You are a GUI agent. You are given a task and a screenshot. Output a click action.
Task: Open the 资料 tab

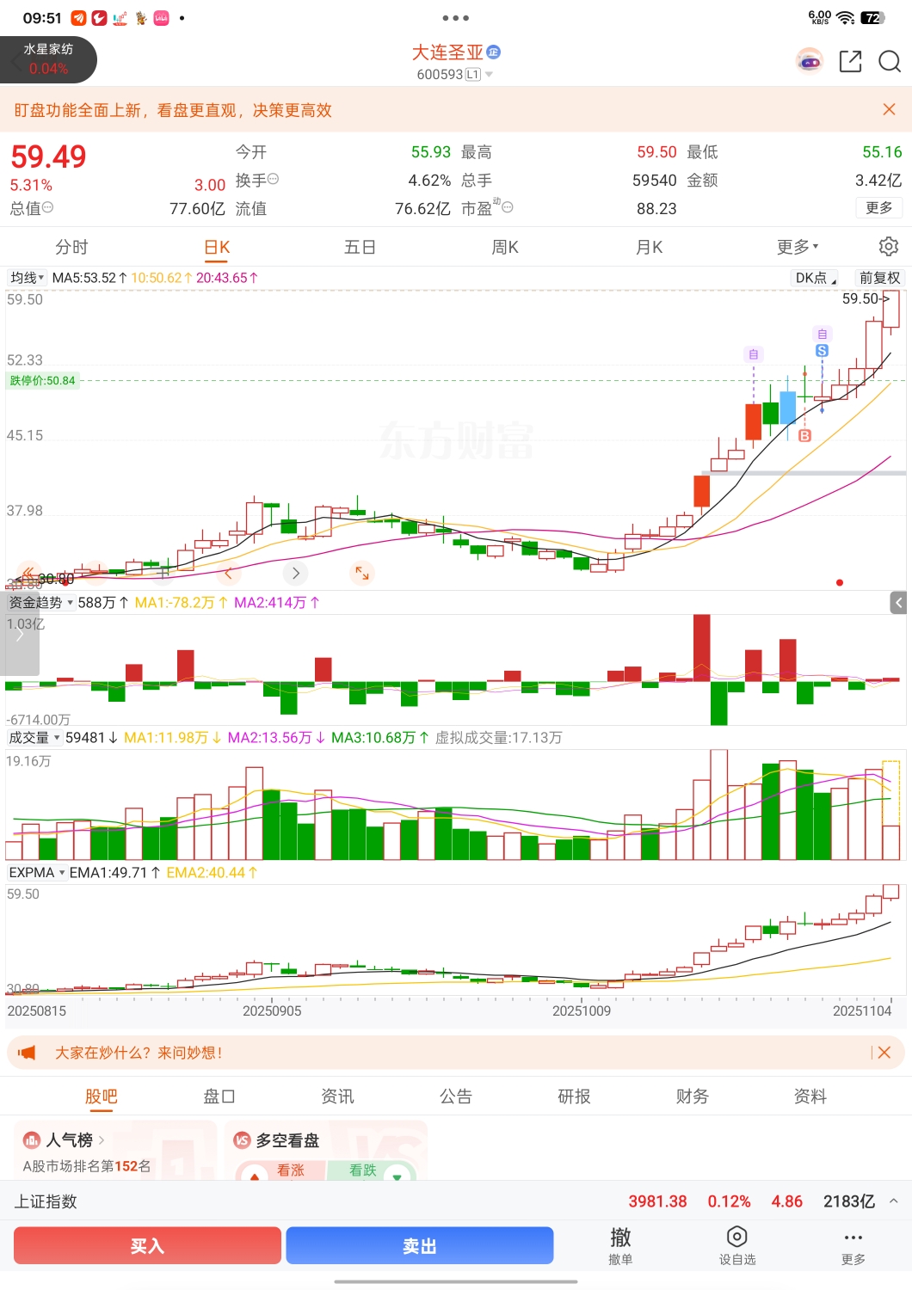click(810, 1096)
